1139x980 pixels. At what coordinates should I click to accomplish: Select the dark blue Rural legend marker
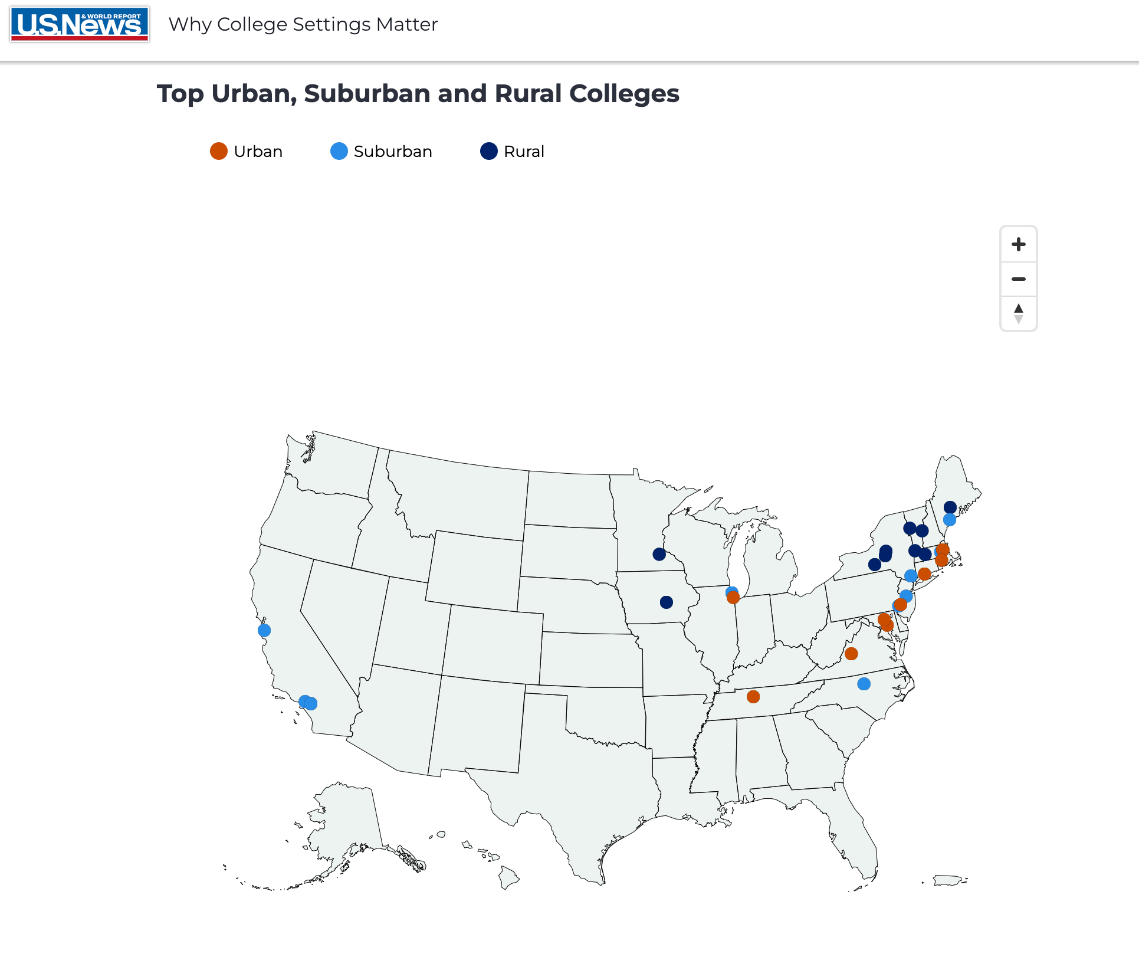tap(488, 151)
